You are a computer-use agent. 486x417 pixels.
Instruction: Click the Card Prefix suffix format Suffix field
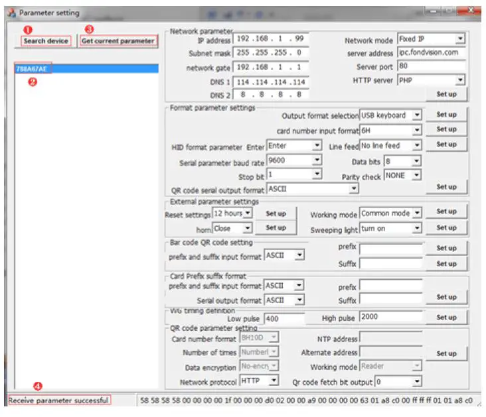391,299
